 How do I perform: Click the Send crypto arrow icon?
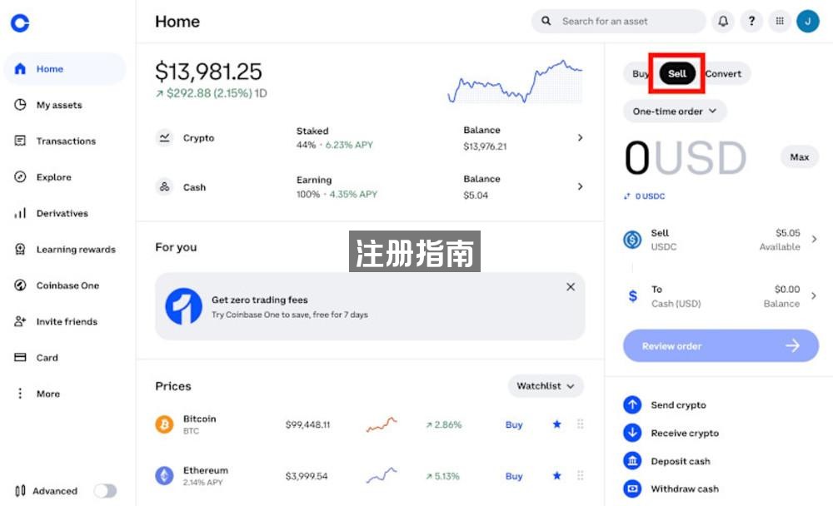(632, 404)
